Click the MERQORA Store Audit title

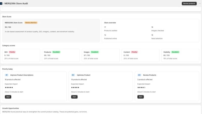(x=16, y=4)
